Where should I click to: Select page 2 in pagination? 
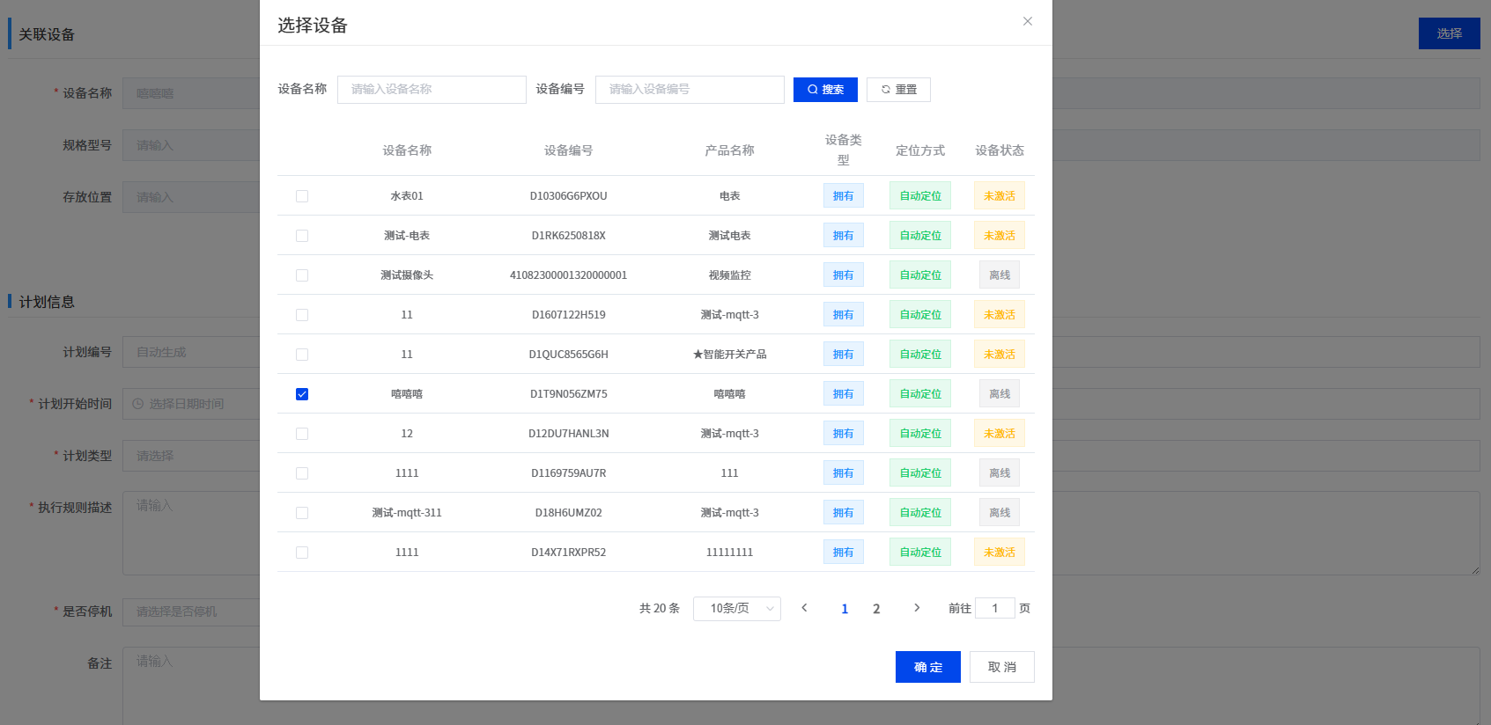click(x=876, y=609)
